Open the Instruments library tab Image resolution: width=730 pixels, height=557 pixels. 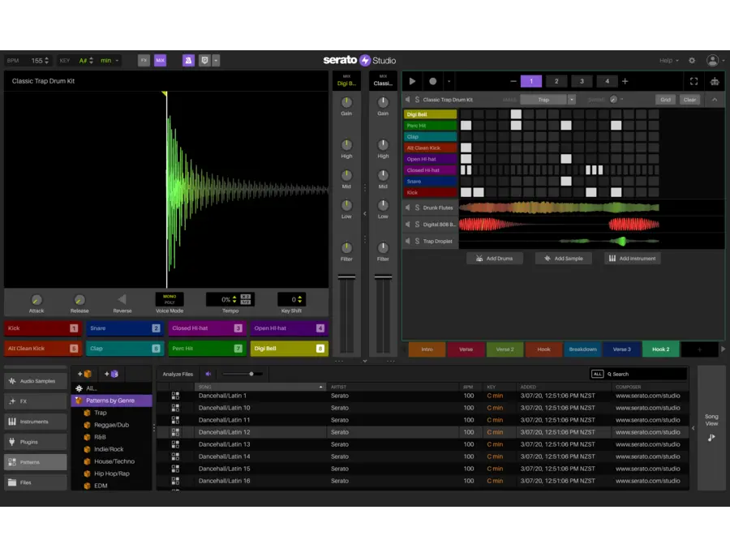click(x=36, y=422)
